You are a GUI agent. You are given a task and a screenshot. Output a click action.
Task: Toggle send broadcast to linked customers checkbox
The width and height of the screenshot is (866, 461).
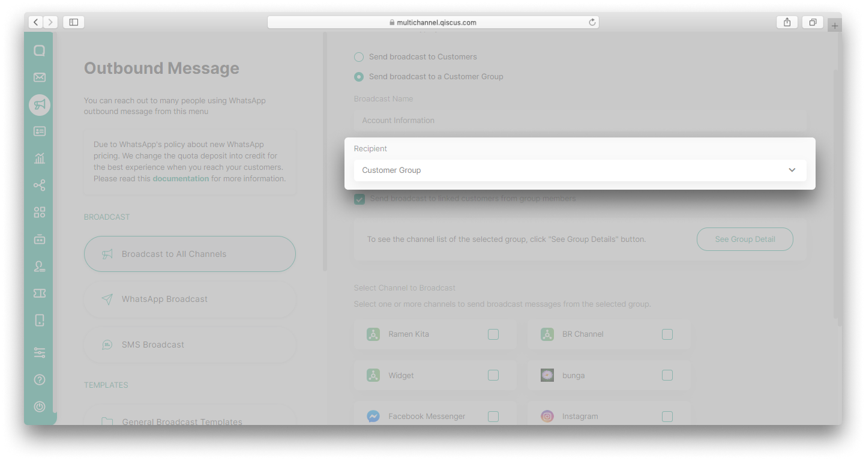tap(359, 199)
